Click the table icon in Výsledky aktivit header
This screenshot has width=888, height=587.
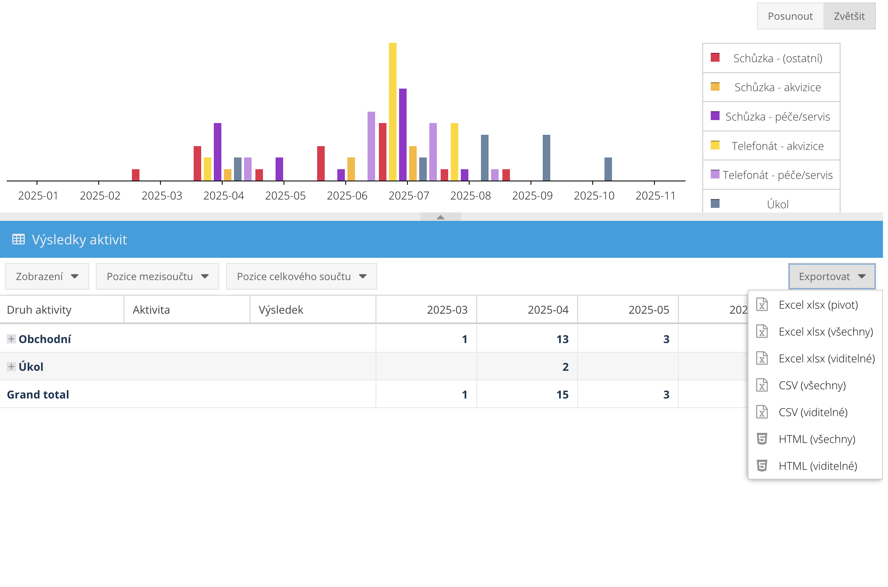[18, 239]
